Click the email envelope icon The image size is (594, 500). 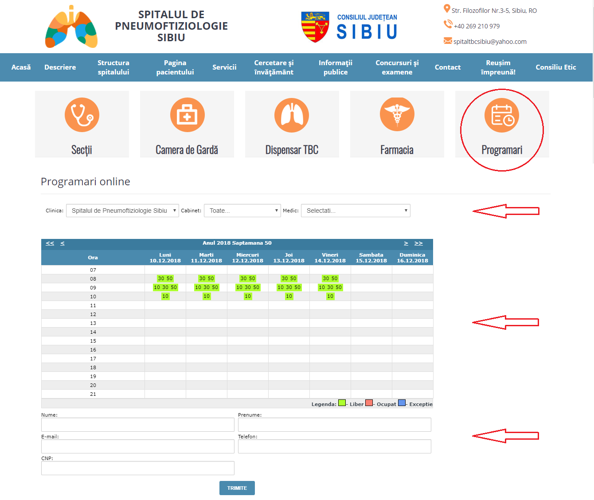(x=447, y=40)
